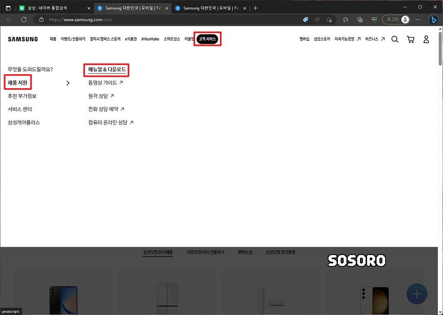The height and width of the screenshot is (315, 443).
Task: Select 서비스 센터 in the side menu
Action: (20, 109)
